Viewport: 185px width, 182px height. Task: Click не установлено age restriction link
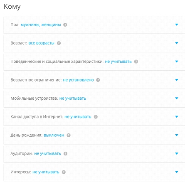[78, 80]
